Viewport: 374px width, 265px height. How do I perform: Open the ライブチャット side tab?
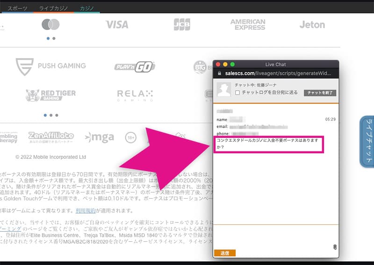(x=367, y=142)
